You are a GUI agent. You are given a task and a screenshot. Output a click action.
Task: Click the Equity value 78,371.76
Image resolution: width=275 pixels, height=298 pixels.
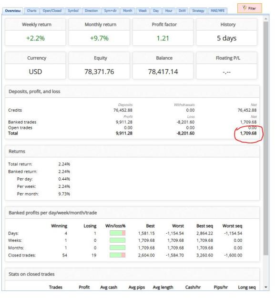[x=99, y=72]
